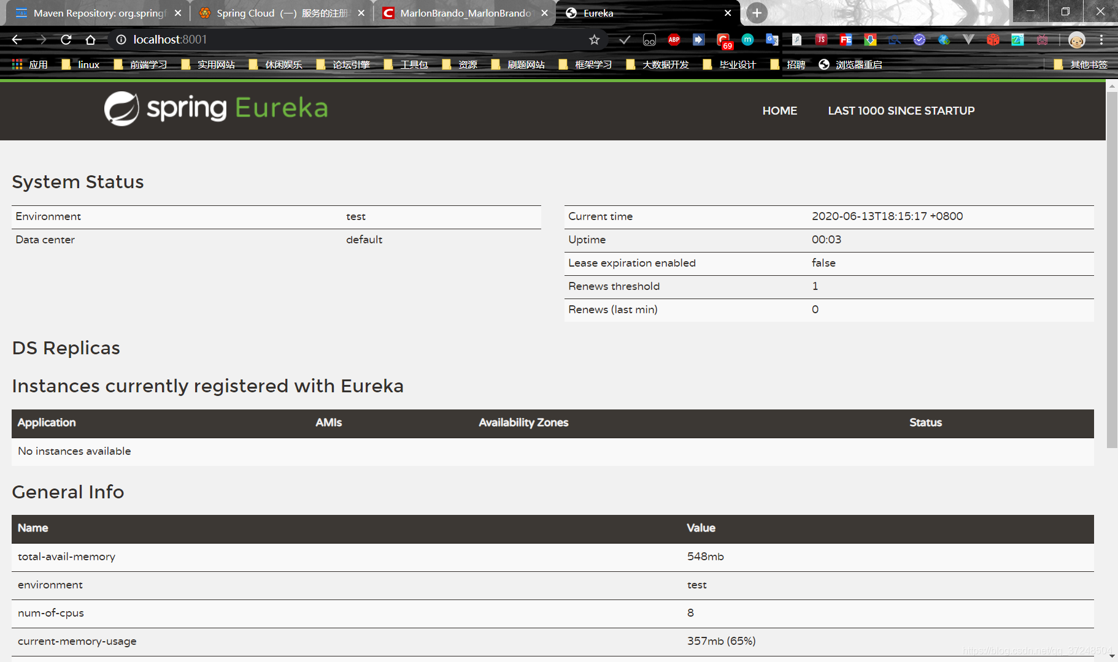The image size is (1118, 662).
Task: Open the apps (应用) shortcut
Action: [30, 64]
